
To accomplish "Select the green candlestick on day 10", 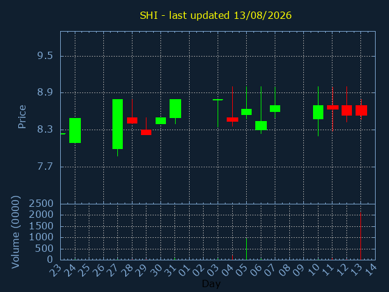I will pyautogui.click(x=318, y=112).
